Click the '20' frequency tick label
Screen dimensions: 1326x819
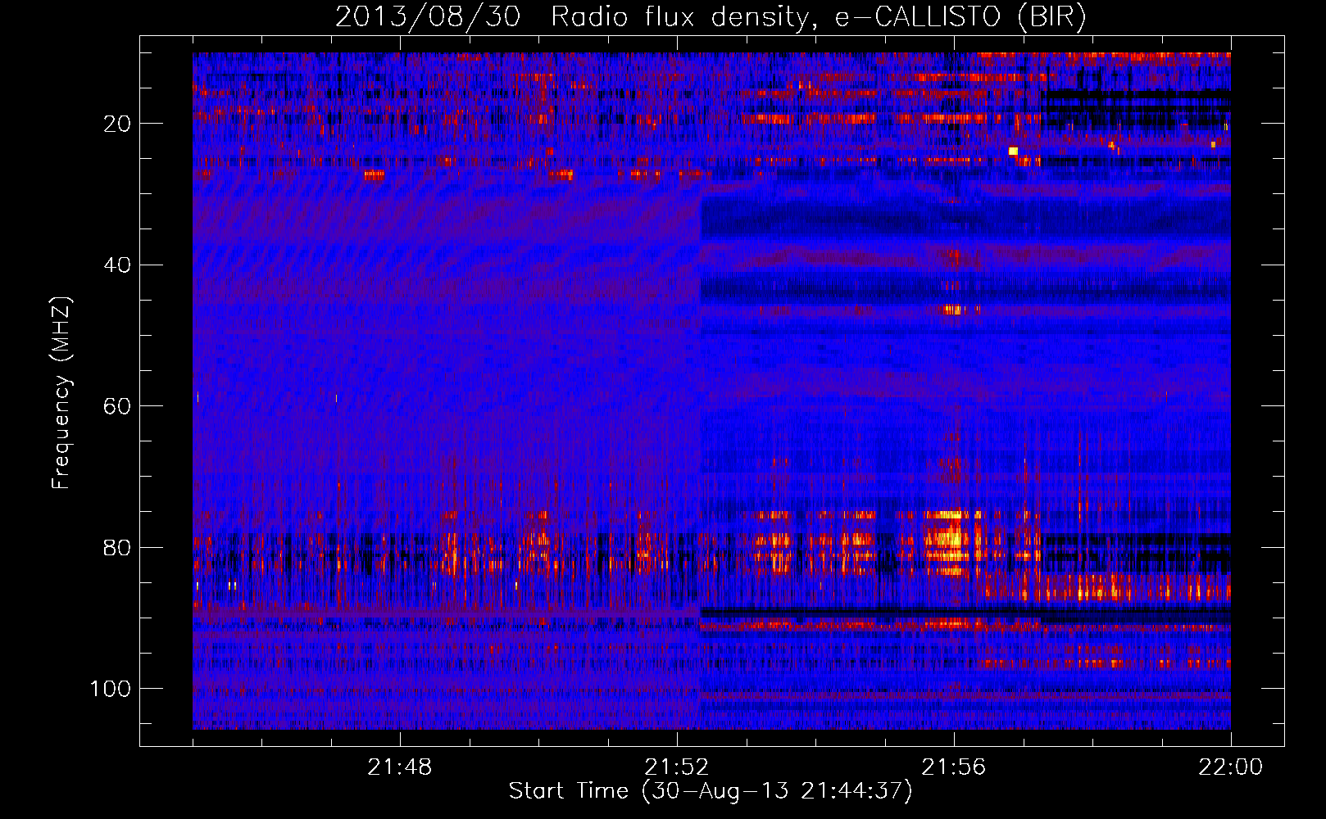[117, 124]
